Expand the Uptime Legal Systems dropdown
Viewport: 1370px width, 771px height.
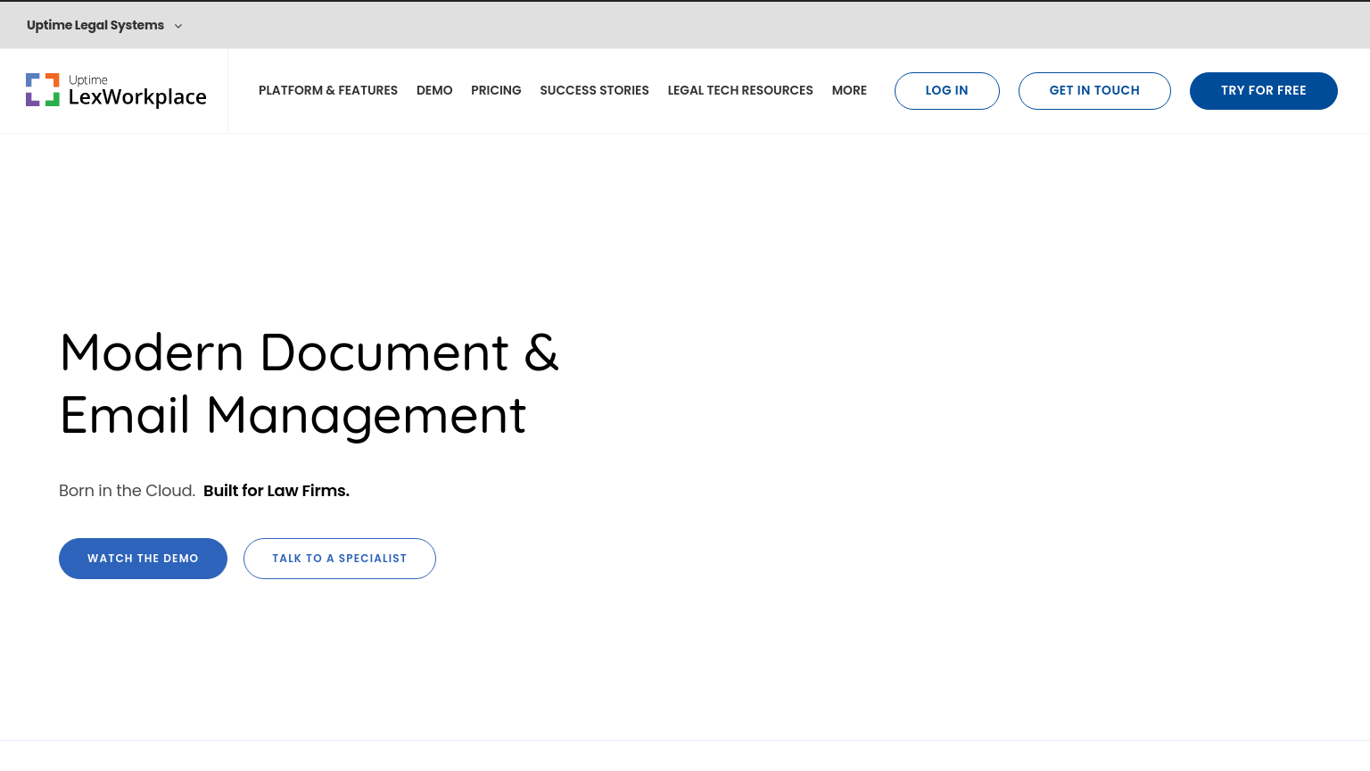[95, 25]
